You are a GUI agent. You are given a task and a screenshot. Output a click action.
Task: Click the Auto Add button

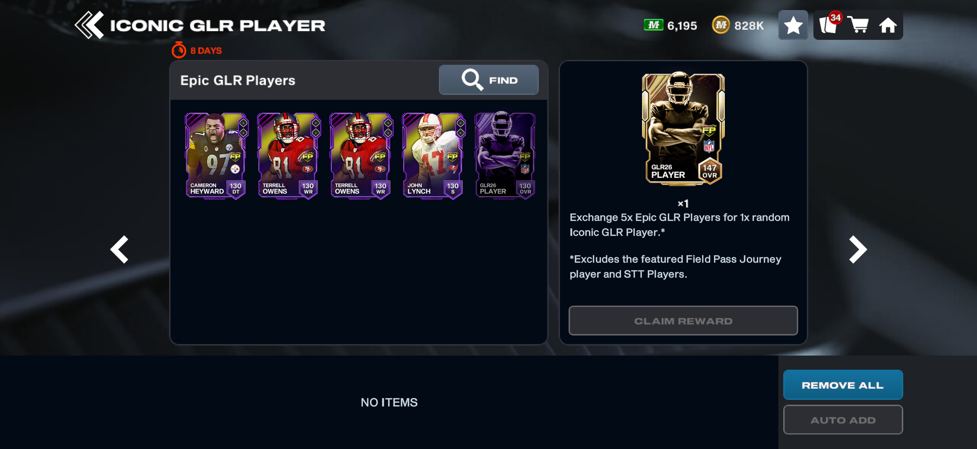pyautogui.click(x=843, y=420)
